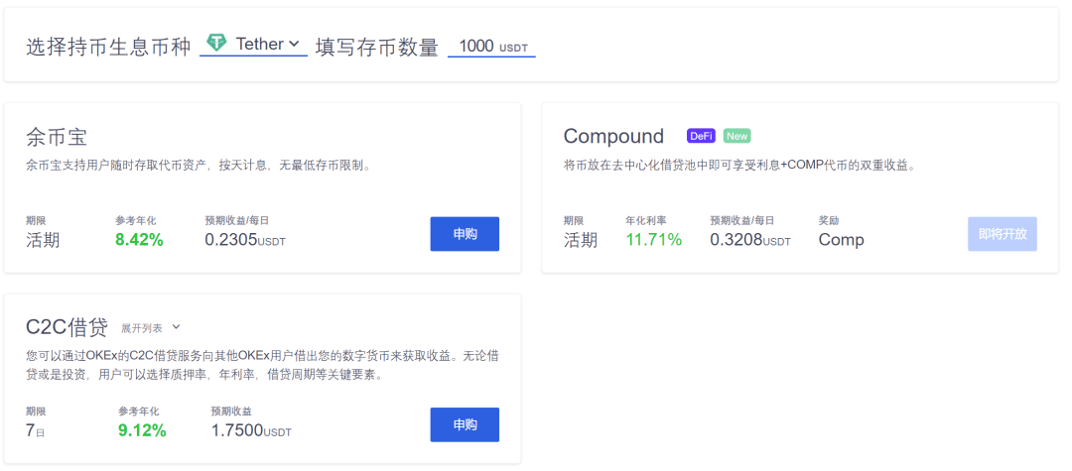Click the 7日 term value in C2C借贷

point(36,430)
